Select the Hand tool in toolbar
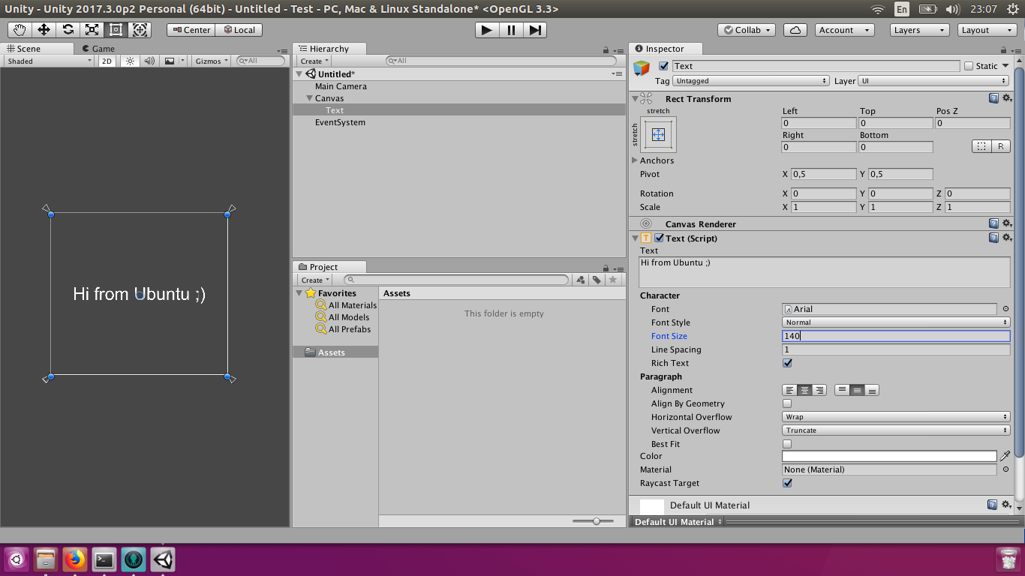 20,30
